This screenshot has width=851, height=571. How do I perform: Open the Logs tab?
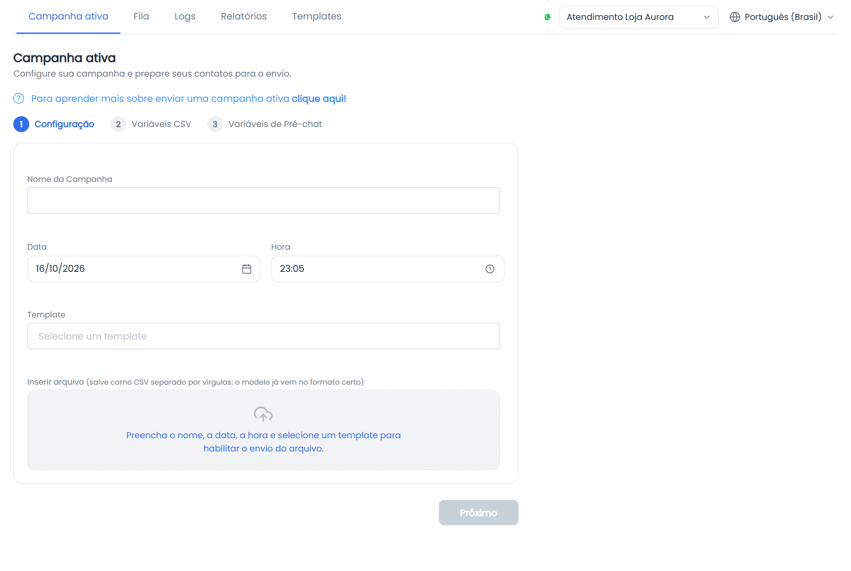tap(185, 16)
